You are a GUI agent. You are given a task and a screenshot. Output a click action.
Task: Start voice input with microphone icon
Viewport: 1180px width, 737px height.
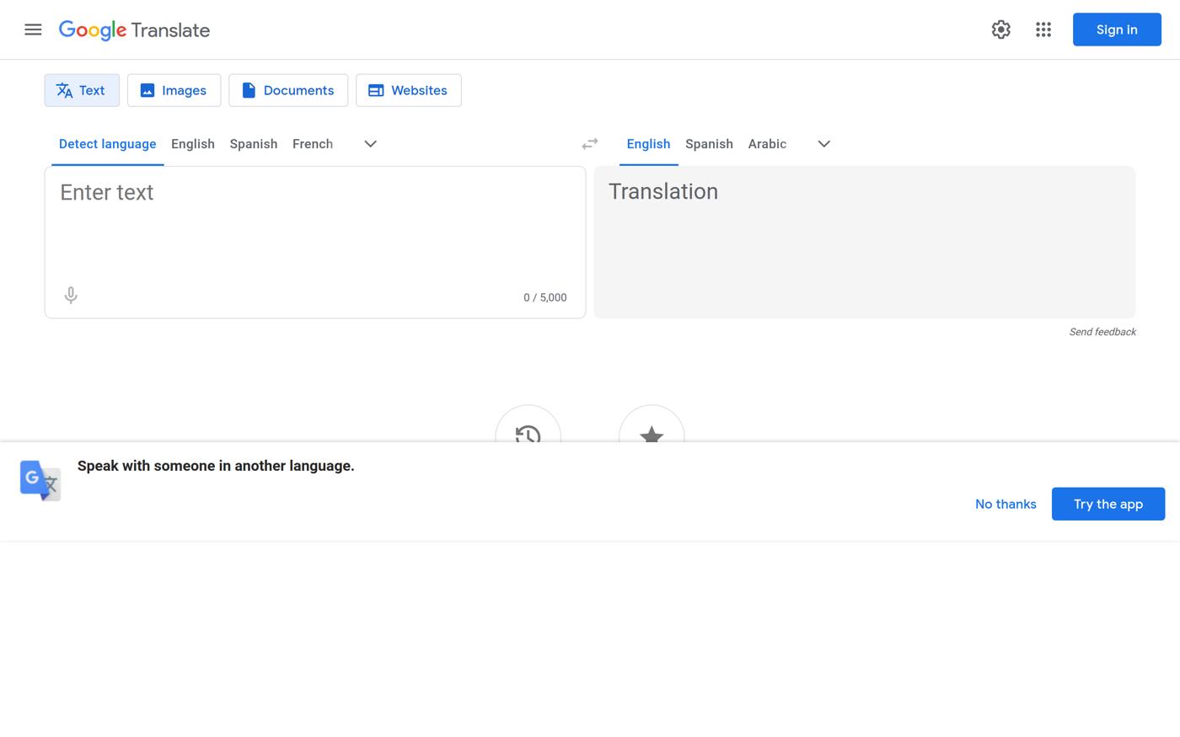coord(71,296)
